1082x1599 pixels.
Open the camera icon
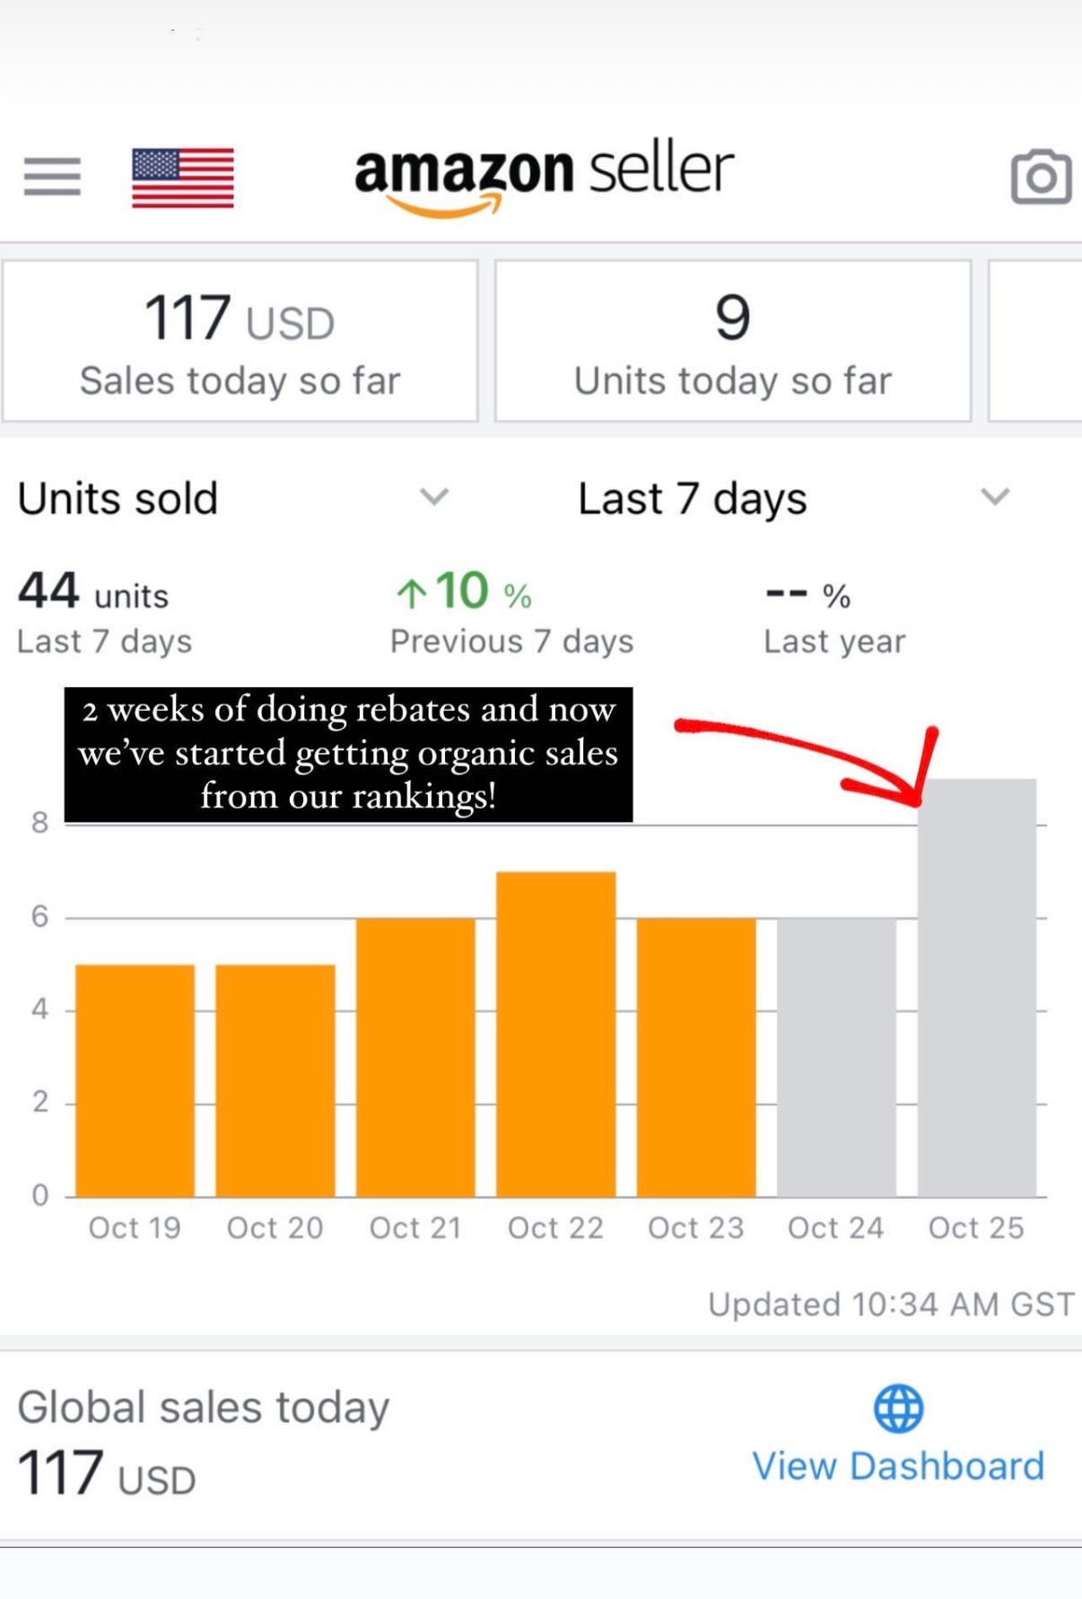tap(1041, 177)
